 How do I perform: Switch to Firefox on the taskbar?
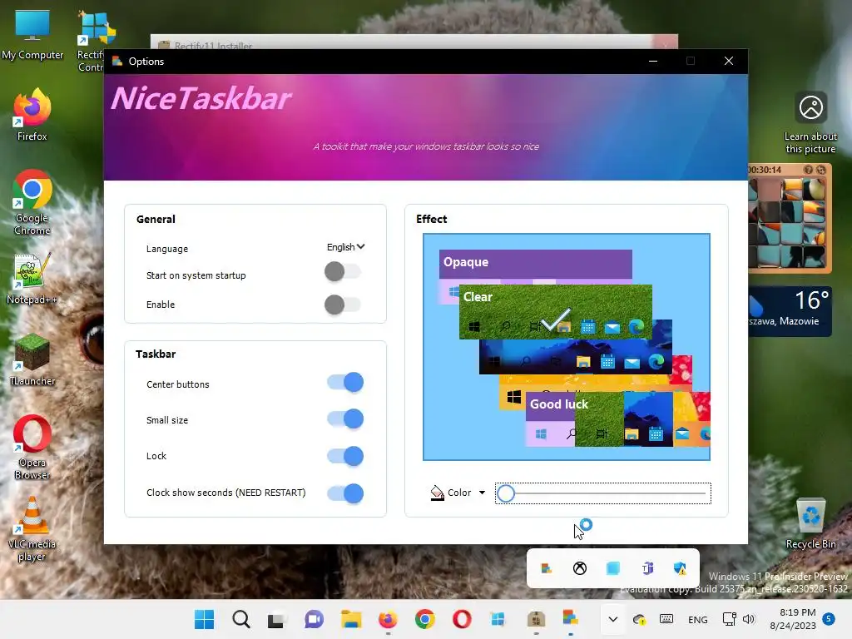388,619
